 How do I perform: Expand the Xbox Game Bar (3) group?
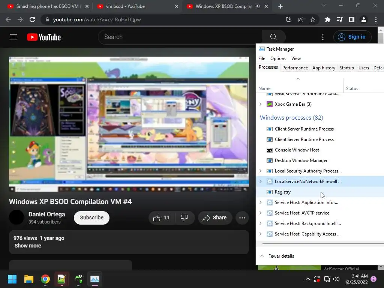(260, 104)
